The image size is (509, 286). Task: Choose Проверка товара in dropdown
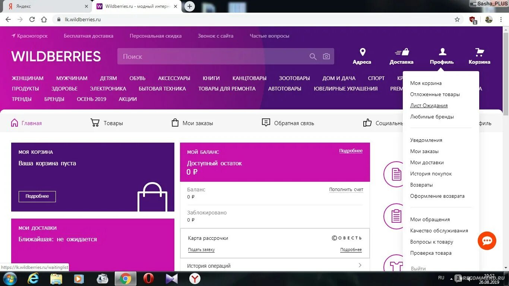[431, 253]
